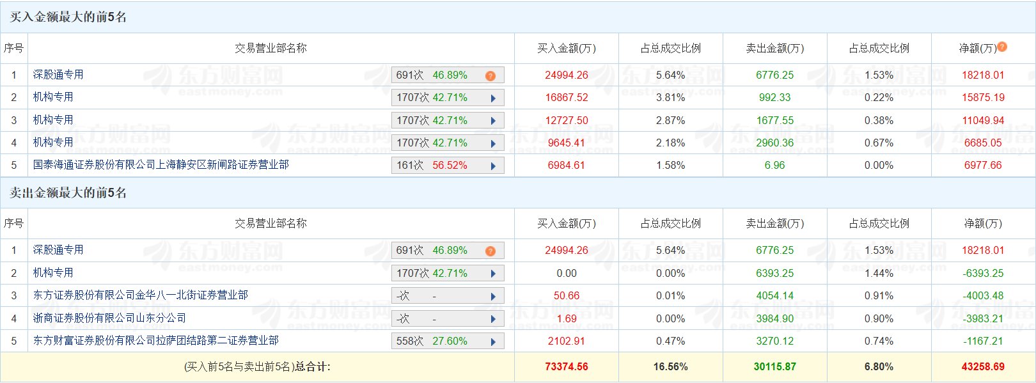Expand arrow for 浙商证券山东分公司 row
This screenshot has height=383, width=1036.
pyautogui.click(x=493, y=319)
